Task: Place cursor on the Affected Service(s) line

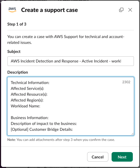Action: (x=27, y=89)
